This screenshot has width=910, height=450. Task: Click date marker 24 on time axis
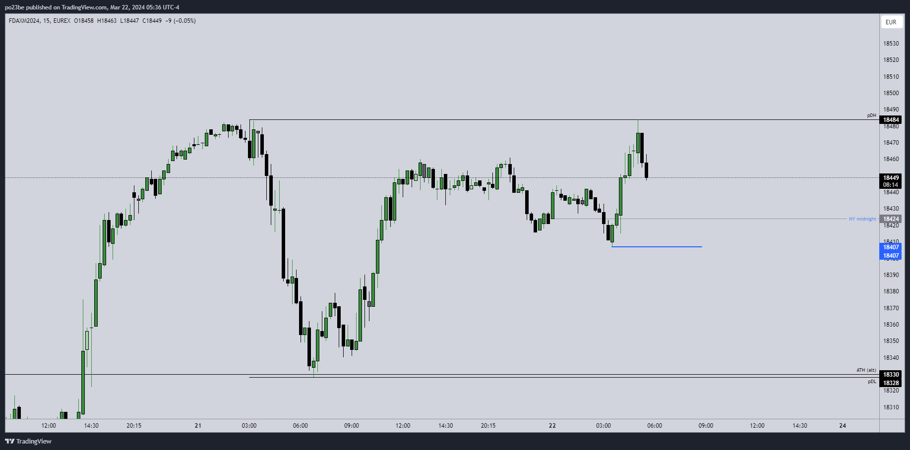coord(842,426)
